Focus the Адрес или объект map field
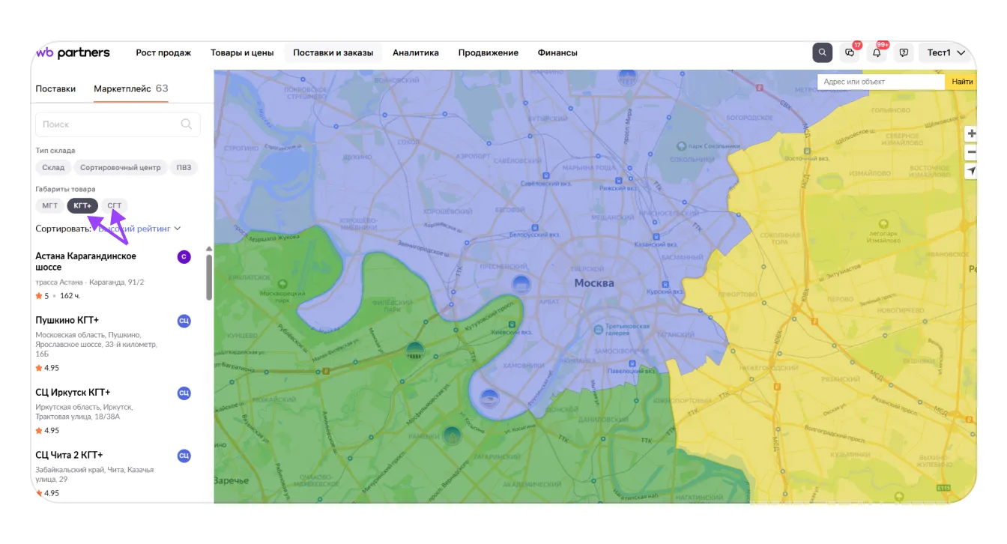1007x544 pixels. 881,82
